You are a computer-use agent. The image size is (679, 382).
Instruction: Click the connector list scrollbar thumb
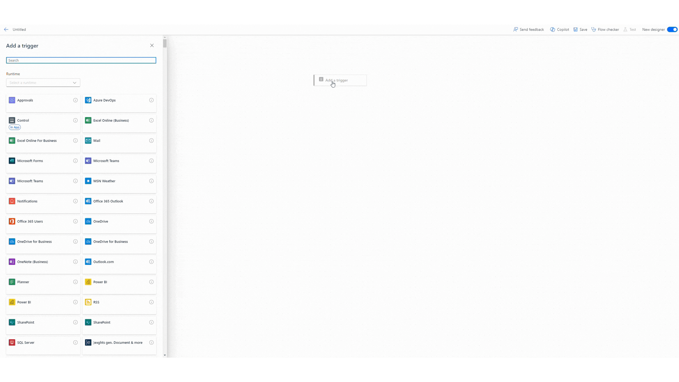click(x=165, y=43)
